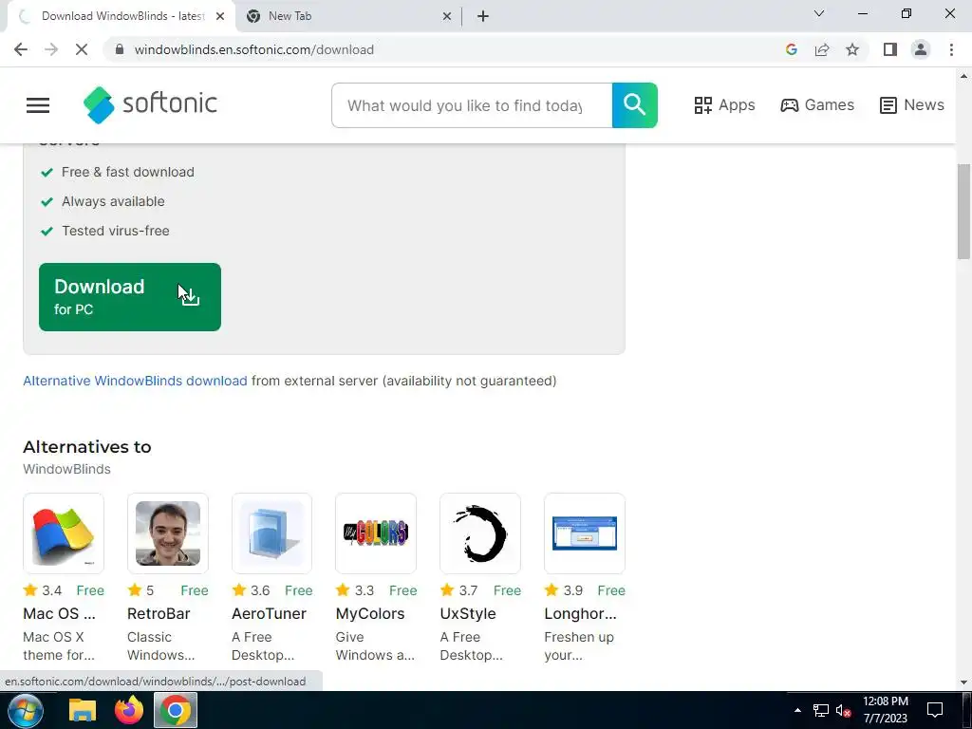Launch Firefox from the taskbar

tap(129, 710)
